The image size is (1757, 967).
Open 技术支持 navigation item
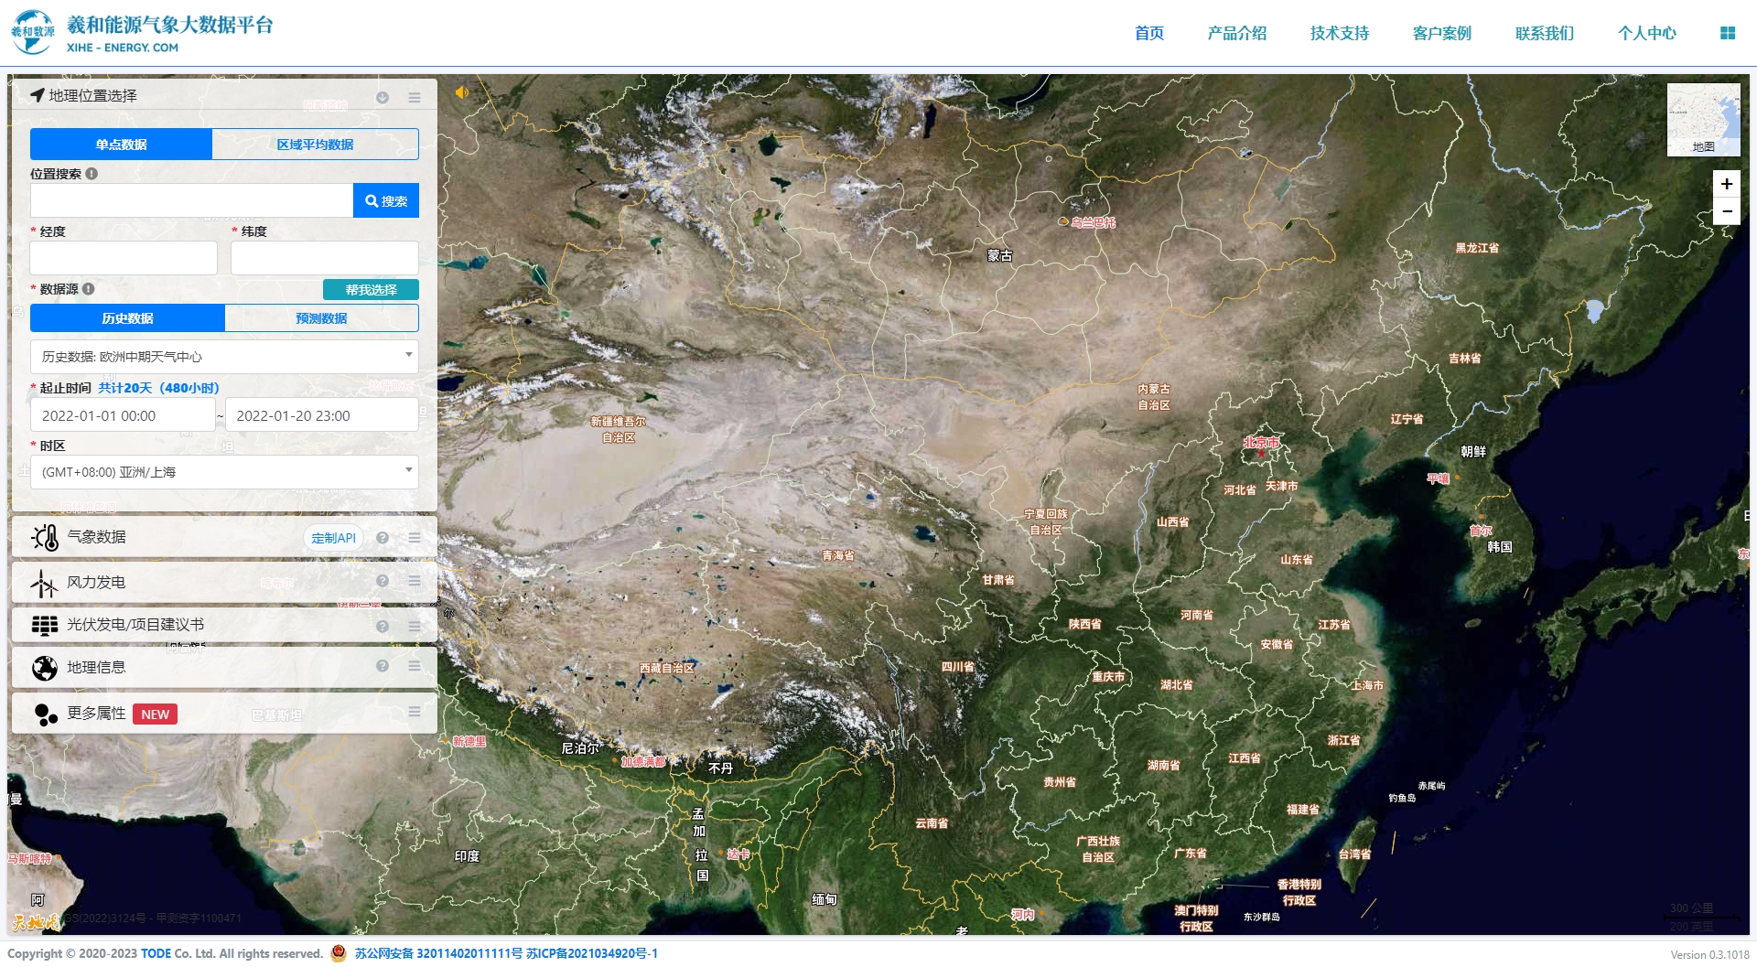(x=1340, y=33)
